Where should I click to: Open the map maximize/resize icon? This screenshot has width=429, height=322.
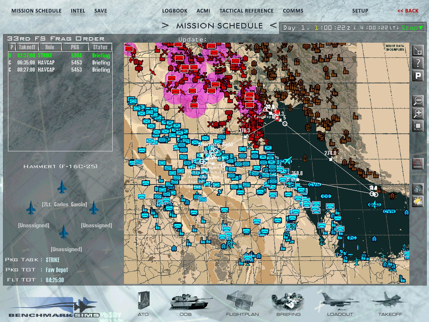[x=418, y=50]
